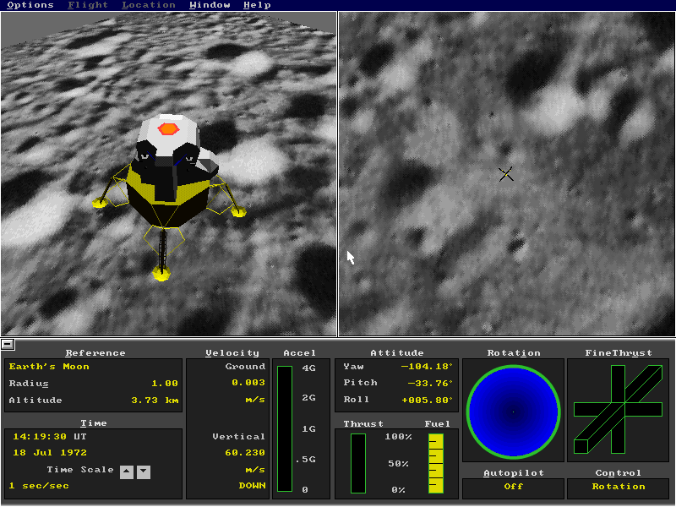Image resolution: width=676 pixels, height=507 pixels.
Task: Click the FineThrust panel heading
Action: coord(619,353)
